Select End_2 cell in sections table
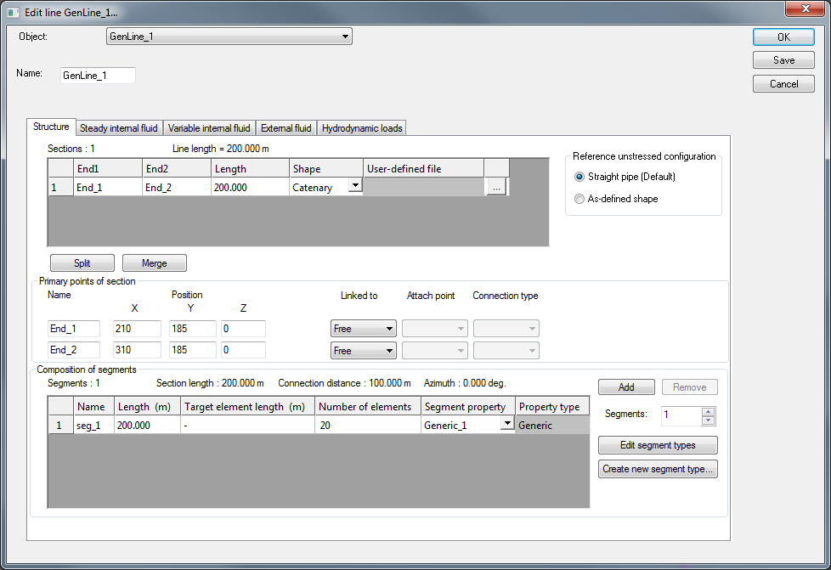The image size is (831, 570). tap(177, 187)
